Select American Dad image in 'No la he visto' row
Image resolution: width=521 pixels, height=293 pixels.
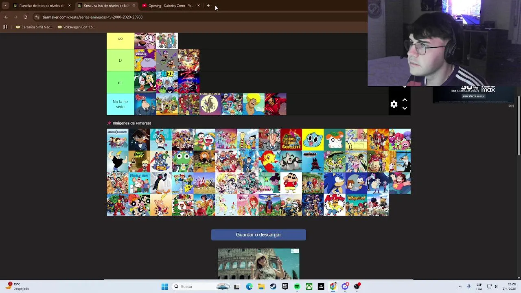(x=145, y=104)
